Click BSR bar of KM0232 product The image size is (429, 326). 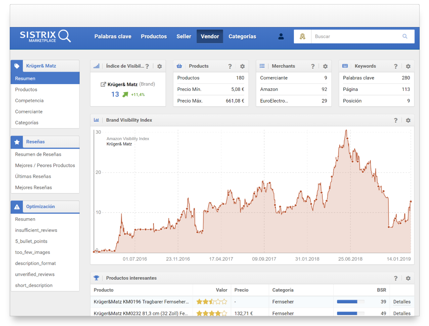pyautogui.click(x=350, y=313)
